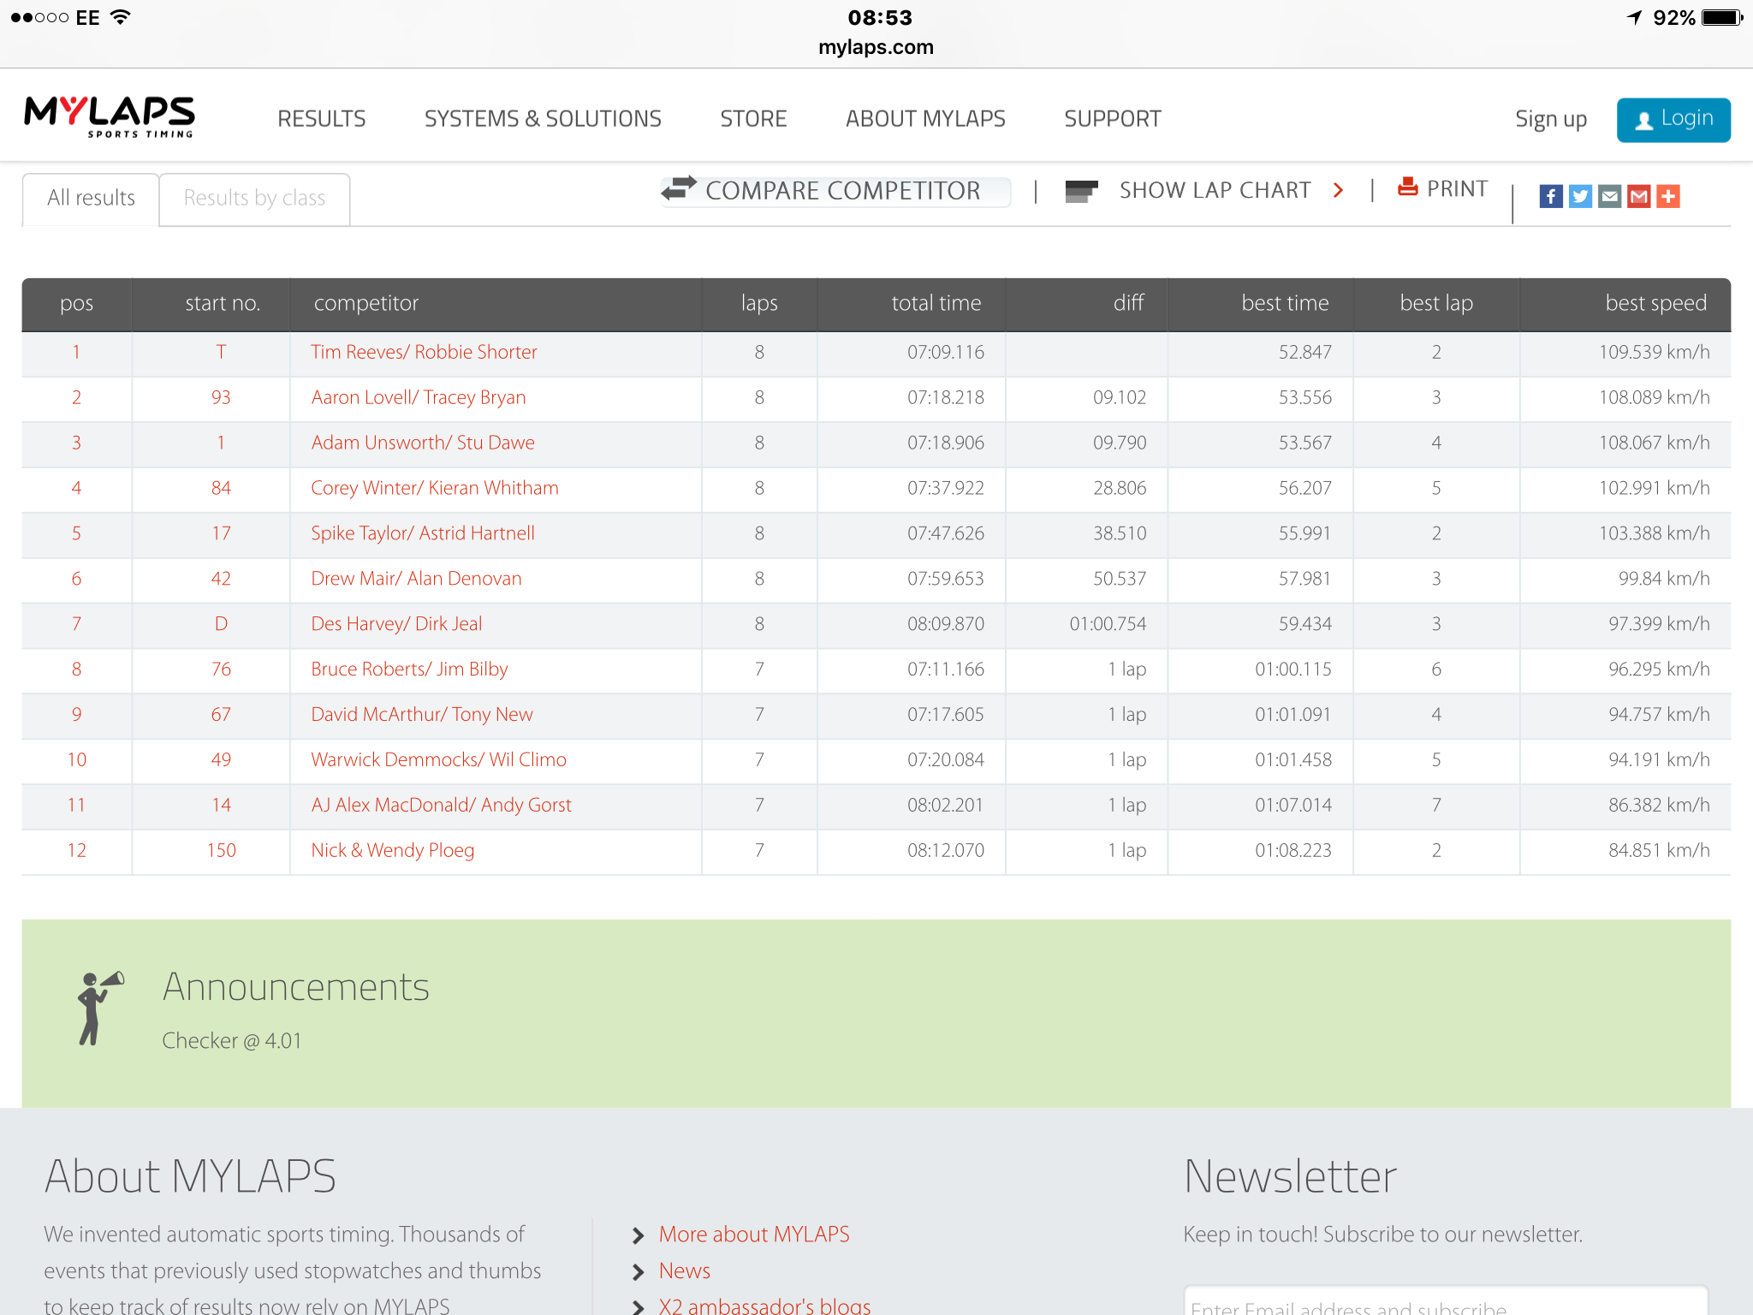1753x1315 pixels.
Task: Open more sharing options plus icon
Action: coord(1667,196)
